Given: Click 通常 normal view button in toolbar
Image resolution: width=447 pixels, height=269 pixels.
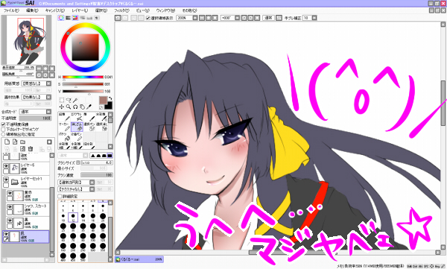Looking at the screenshot, I should click(x=268, y=18).
